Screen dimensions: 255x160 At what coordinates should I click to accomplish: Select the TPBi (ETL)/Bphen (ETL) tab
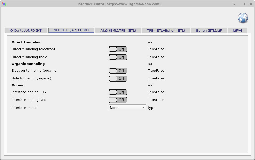(x=166, y=30)
